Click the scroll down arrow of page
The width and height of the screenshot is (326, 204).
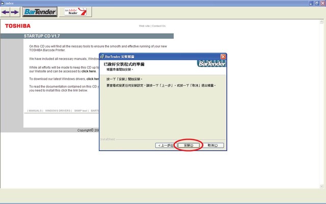tap(321, 186)
